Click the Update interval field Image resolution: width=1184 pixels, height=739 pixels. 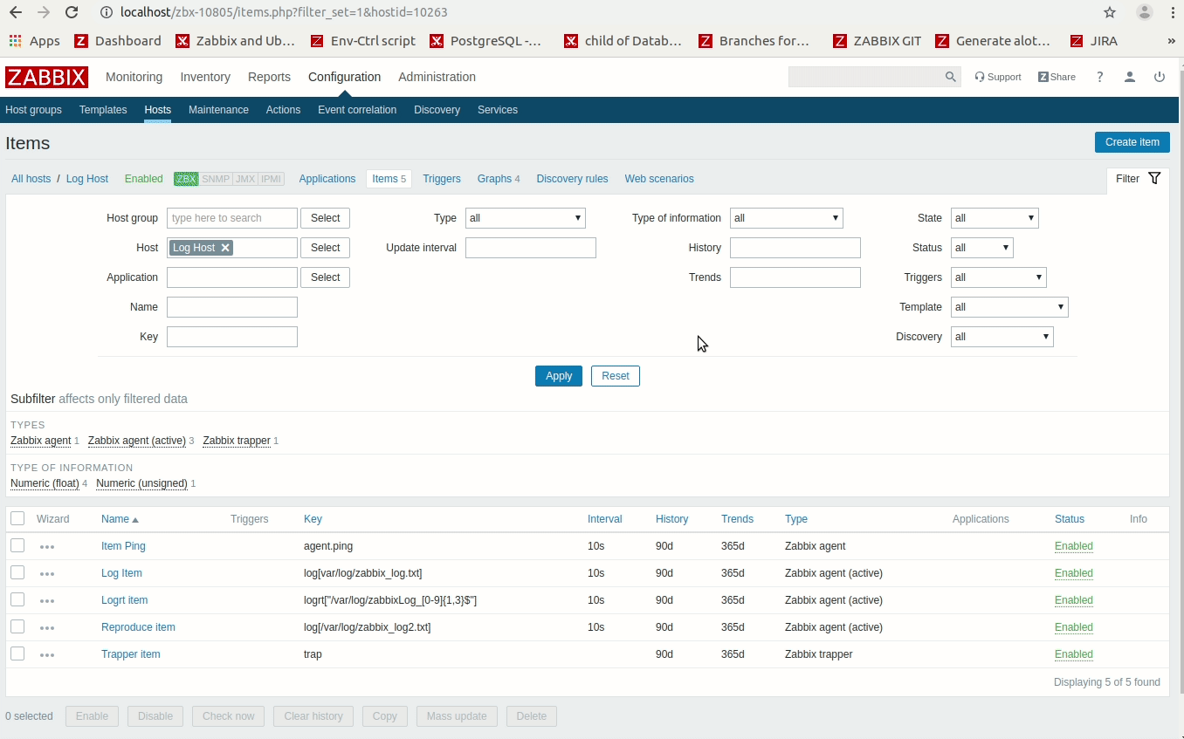(531, 248)
